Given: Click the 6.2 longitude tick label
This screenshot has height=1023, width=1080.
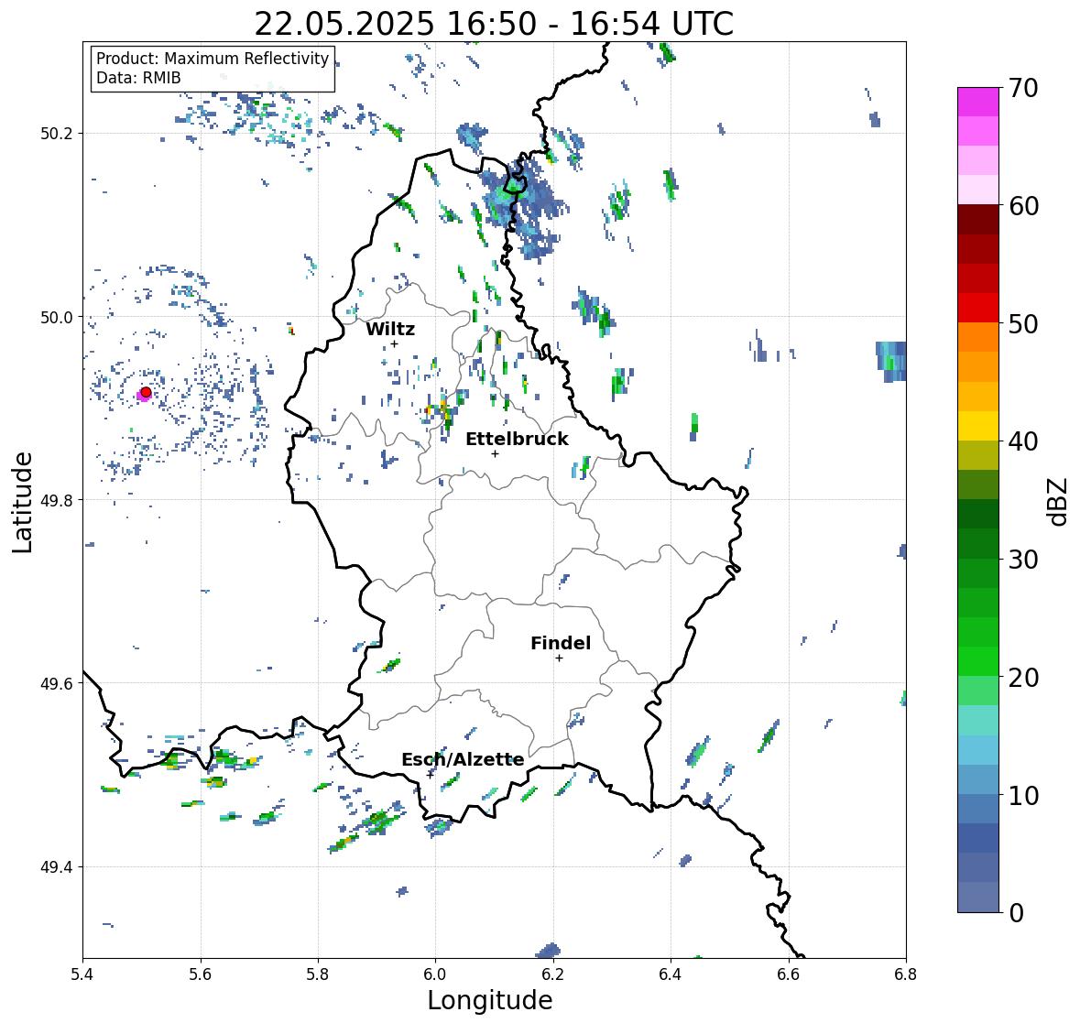Looking at the screenshot, I should click(x=553, y=974).
